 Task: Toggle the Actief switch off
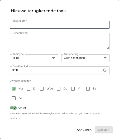pyautogui.click(x=13, y=108)
